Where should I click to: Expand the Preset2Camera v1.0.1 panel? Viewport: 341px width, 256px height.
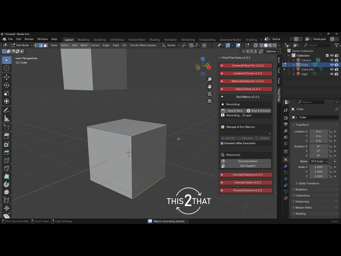pos(246,190)
